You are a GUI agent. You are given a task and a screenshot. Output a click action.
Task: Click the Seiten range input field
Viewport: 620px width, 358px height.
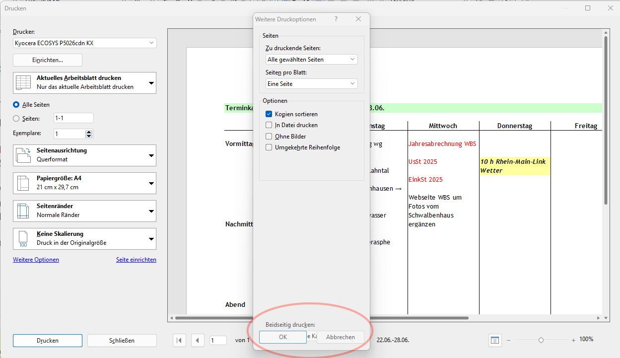click(73, 118)
